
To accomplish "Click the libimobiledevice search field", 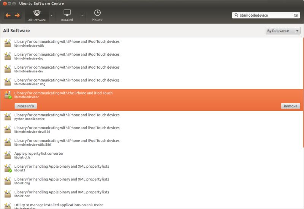I will (x=266, y=15).
